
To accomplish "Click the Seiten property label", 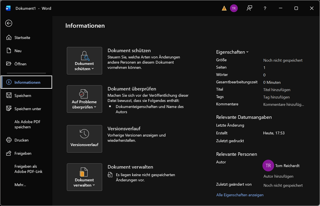I will 221,67.
